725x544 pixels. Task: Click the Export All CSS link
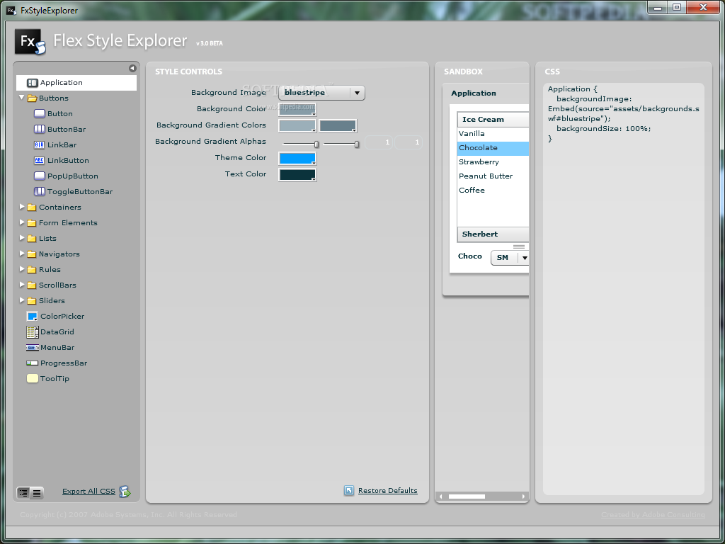coord(89,492)
